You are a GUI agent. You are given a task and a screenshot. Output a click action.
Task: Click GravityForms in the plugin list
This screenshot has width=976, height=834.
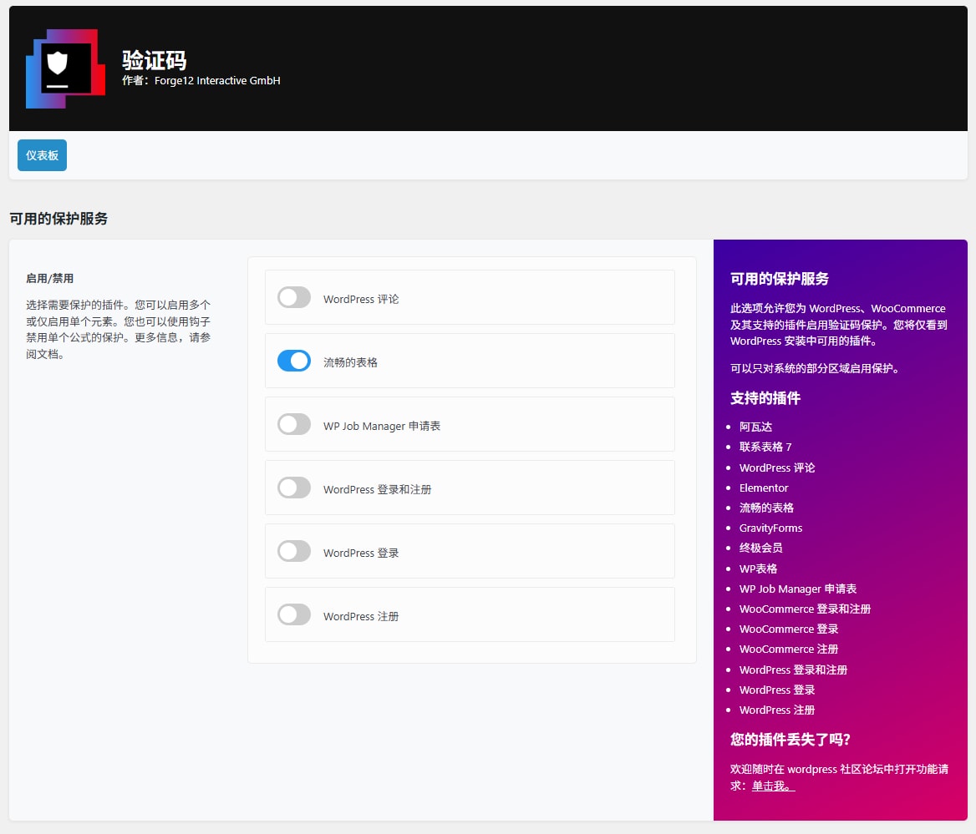(770, 528)
